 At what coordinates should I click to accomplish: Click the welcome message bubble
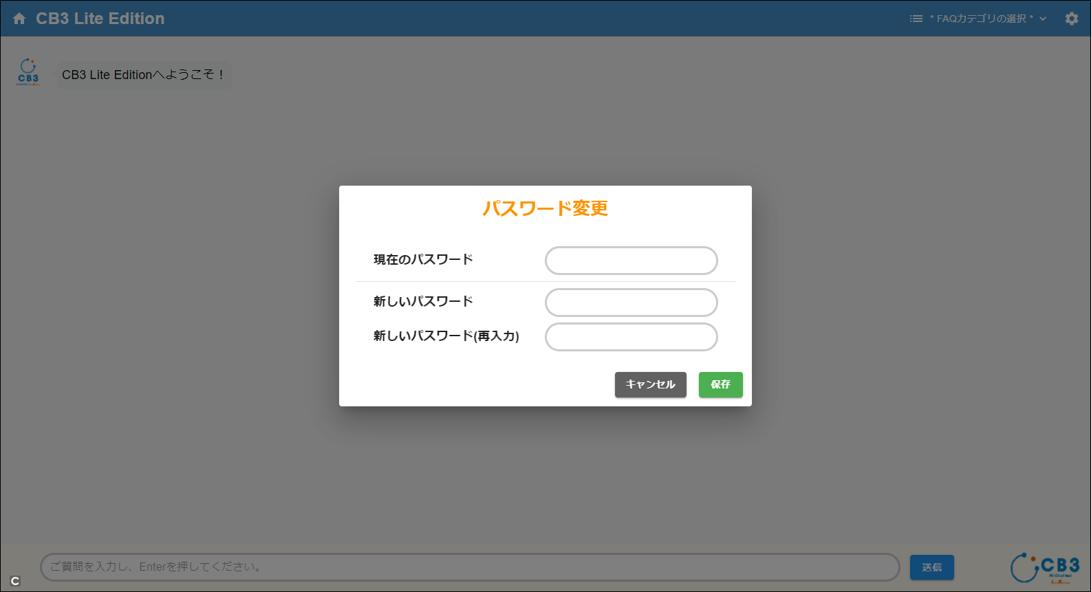[x=143, y=75]
